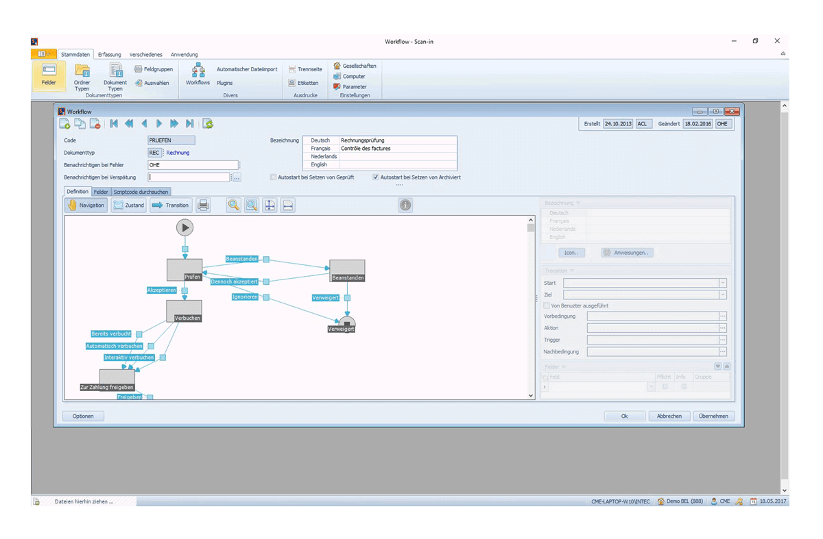Image resolution: width=823 pixels, height=539 pixels.
Task: Open the Ziel dropdown
Action: click(722, 294)
